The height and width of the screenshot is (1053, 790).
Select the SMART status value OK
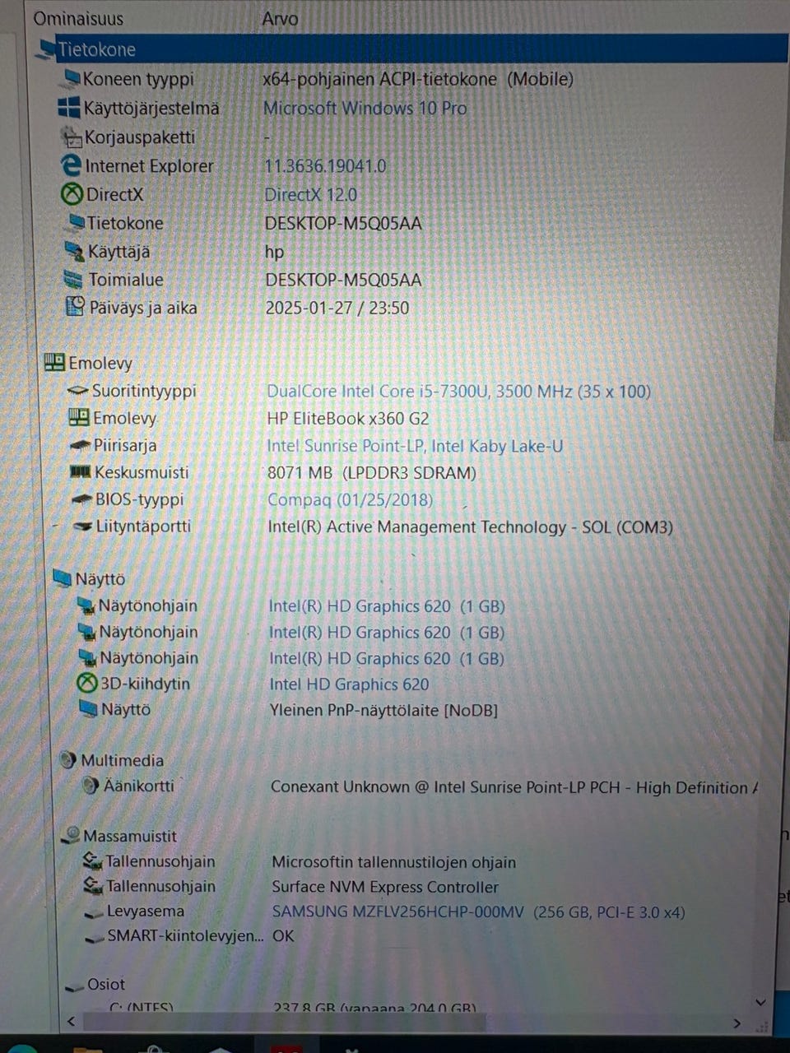tap(283, 935)
